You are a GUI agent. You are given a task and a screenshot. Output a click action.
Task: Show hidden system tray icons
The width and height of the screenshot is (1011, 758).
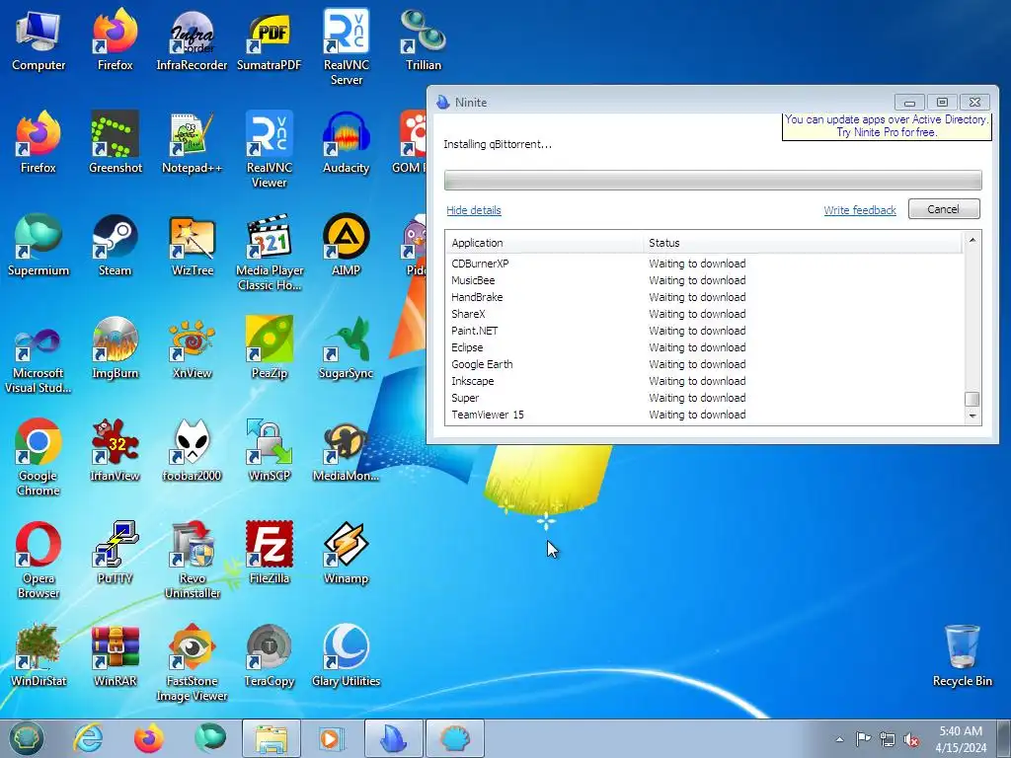[x=839, y=739]
